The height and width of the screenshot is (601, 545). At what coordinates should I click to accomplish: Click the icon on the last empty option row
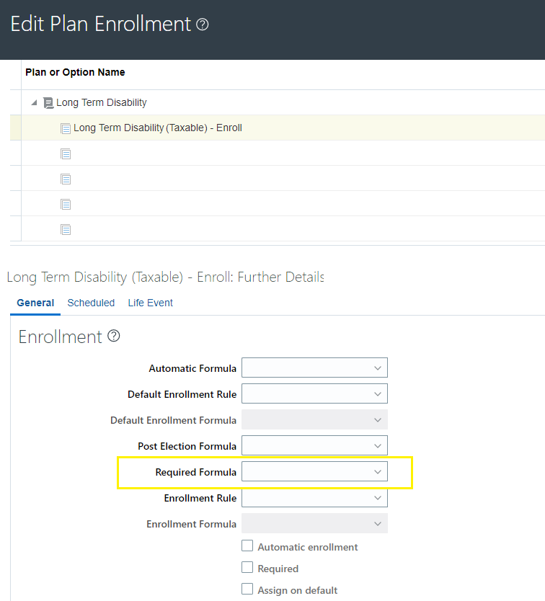coord(66,229)
